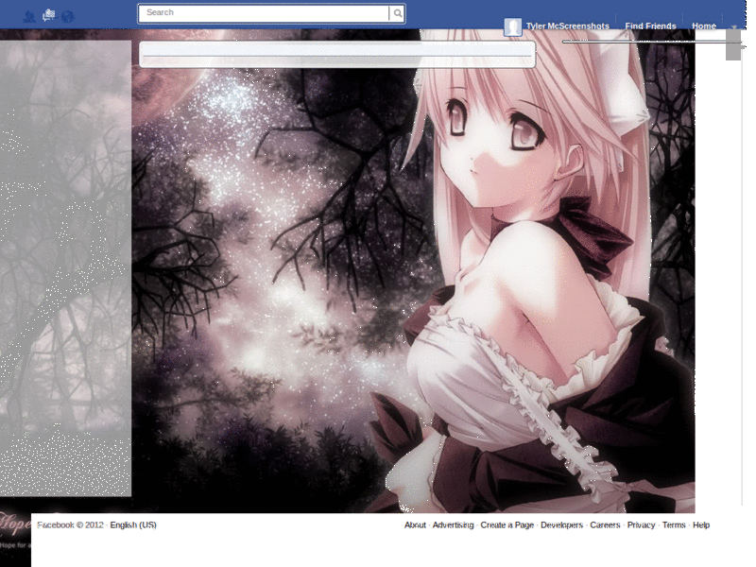Open the friend requests icon

click(29, 17)
